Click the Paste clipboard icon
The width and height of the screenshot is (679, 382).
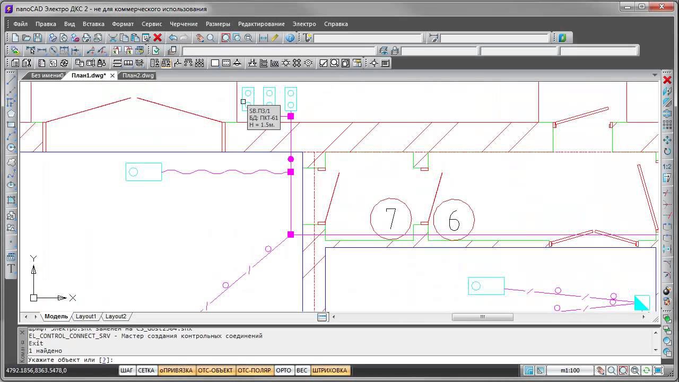pos(135,38)
